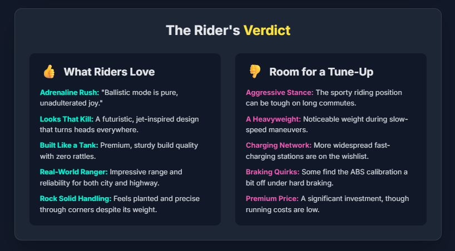Click the "Real-World Ranger:" label
This screenshot has height=251, width=455.
74,172
